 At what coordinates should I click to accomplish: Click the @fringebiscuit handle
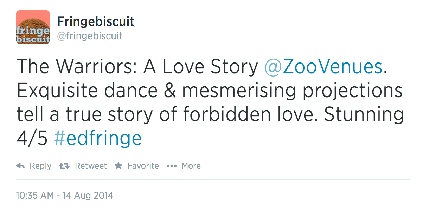90,36
